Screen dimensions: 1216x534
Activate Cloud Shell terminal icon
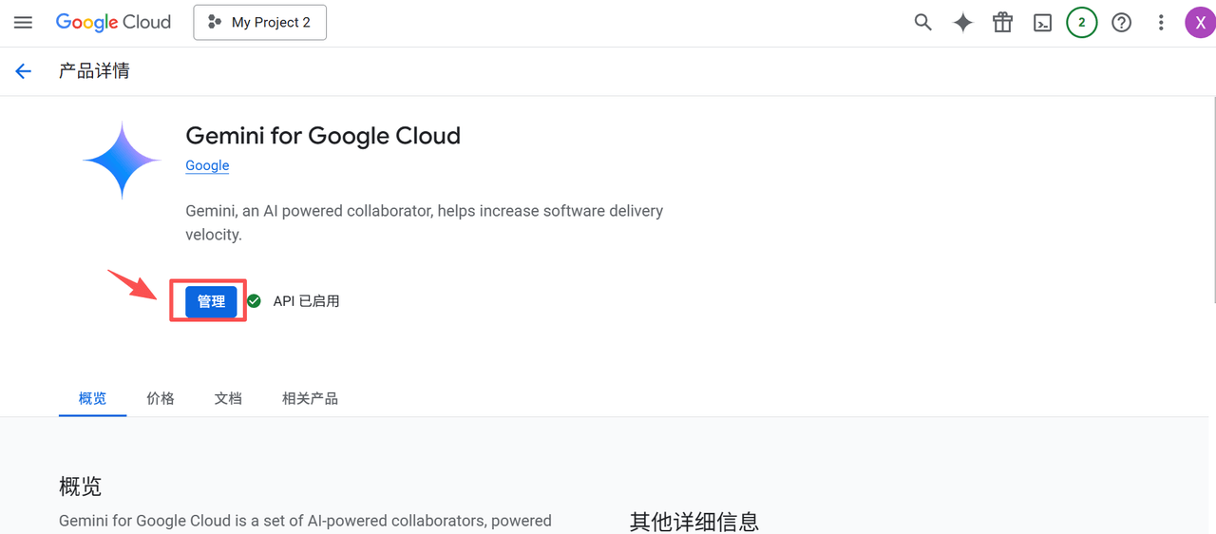click(1043, 23)
